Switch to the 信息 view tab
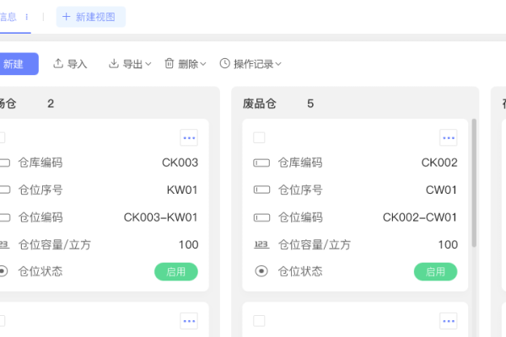 [x=8, y=17]
